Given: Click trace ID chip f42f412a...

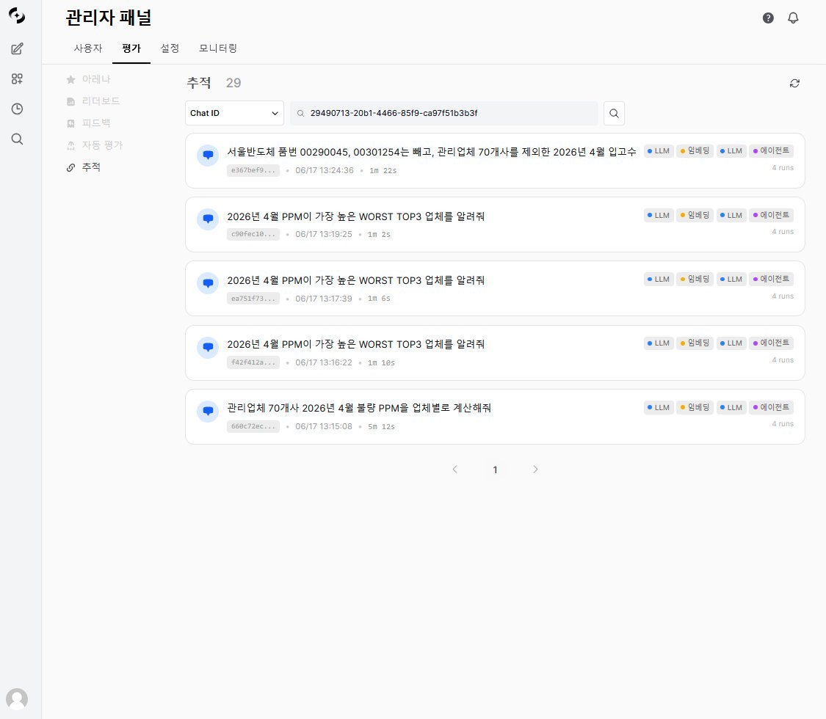Looking at the screenshot, I should pyautogui.click(x=253, y=362).
